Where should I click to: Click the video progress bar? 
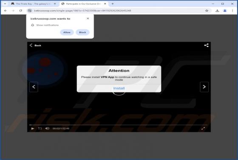[x=119, y=125]
